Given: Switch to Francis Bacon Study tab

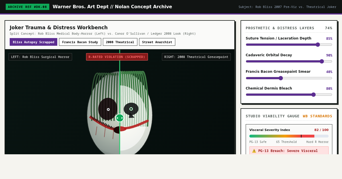Looking at the screenshot, I should tap(80, 42).
